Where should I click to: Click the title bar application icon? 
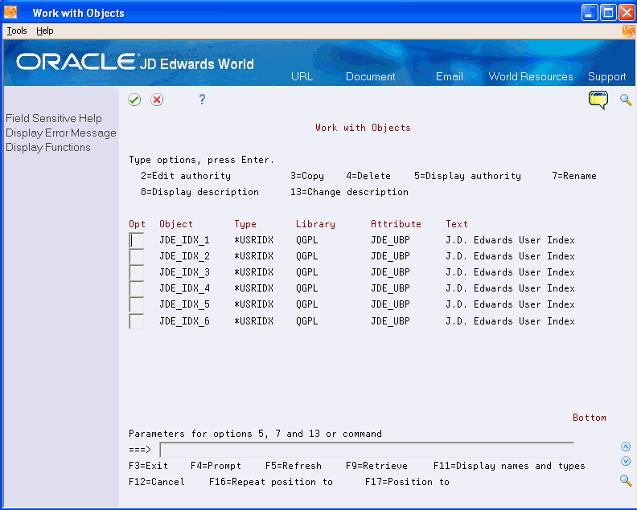pos(10,13)
